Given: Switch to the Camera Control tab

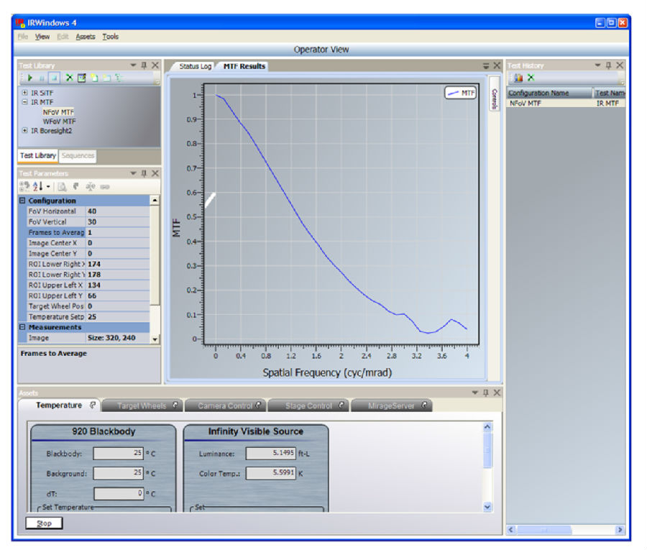Looking at the screenshot, I should [x=225, y=405].
